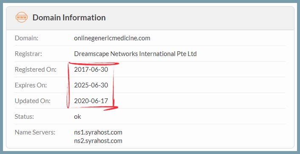Image resolution: width=300 pixels, height=154 pixels.
Task: Click the Expires On: label
Action: (x=31, y=85)
